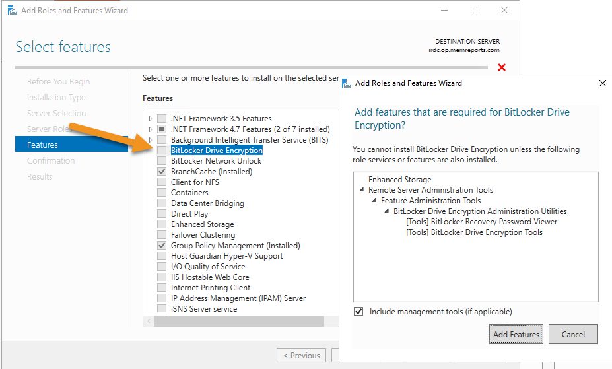This screenshot has height=369, width=612.
Task: Collapse BitLocker Drive Encryption Administration Utilities node
Action: point(386,211)
